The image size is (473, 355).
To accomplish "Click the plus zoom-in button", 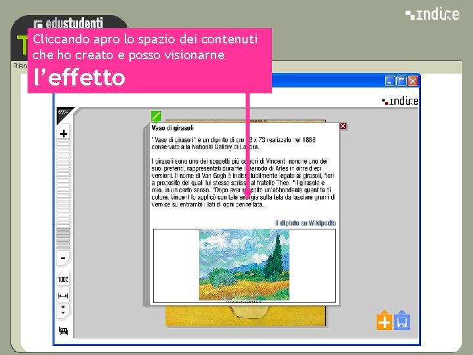I will tap(63, 133).
